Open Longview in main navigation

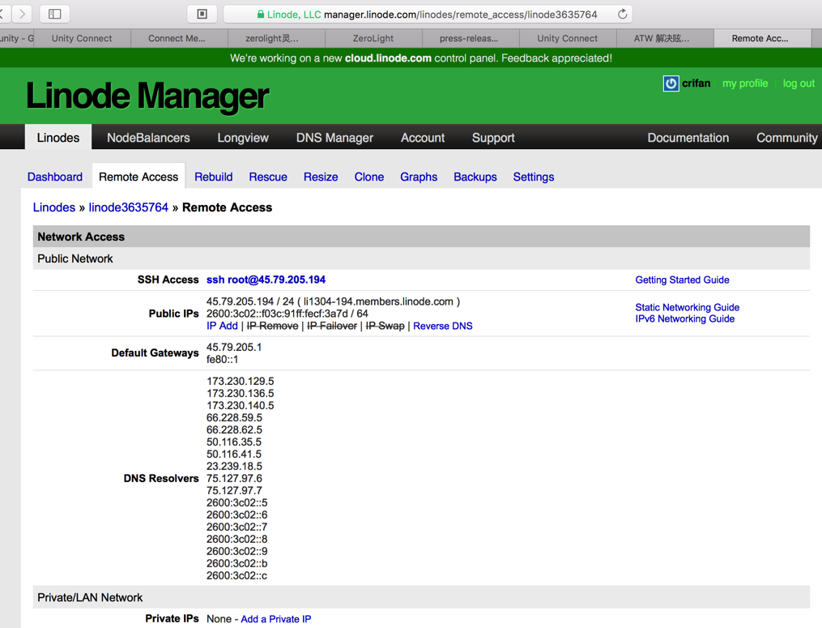(243, 138)
